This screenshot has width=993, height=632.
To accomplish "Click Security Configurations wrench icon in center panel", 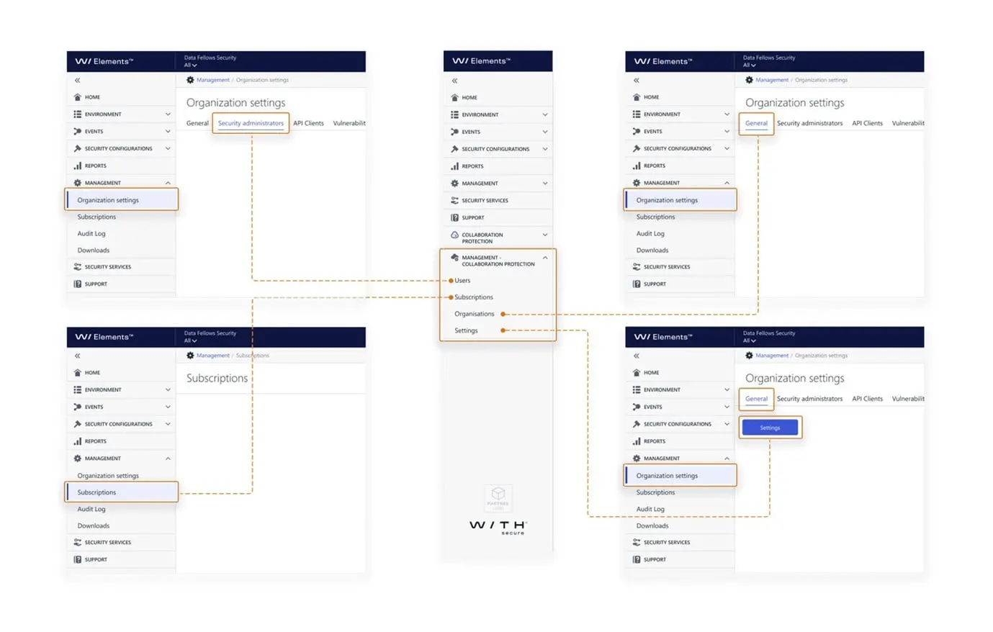I will (454, 149).
